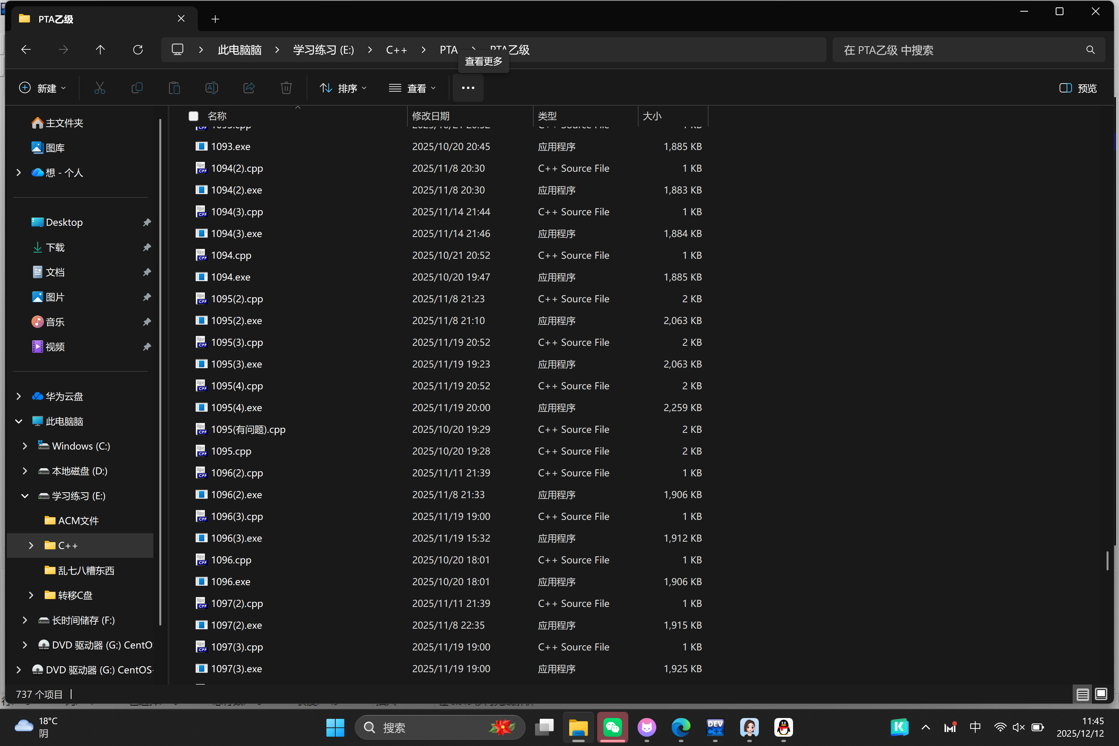Click the Paste clipboard icon
The height and width of the screenshot is (746, 1119).
tap(174, 88)
